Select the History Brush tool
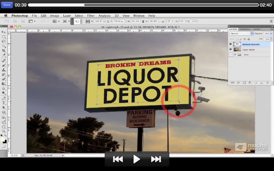274x171 pixels. tap(3, 74)
